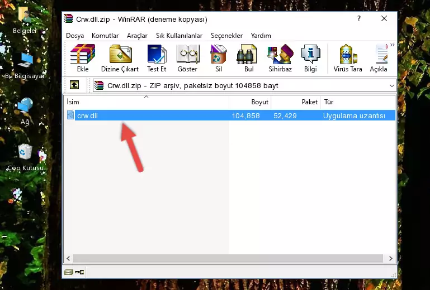Expand hidden toolbar buttons chevron
430x290 pixels.
tap(393, 45)
